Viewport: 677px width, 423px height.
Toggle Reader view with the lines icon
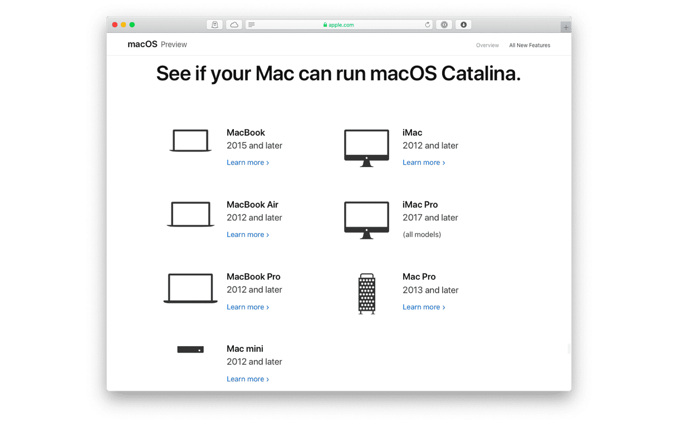click(251, 24)
